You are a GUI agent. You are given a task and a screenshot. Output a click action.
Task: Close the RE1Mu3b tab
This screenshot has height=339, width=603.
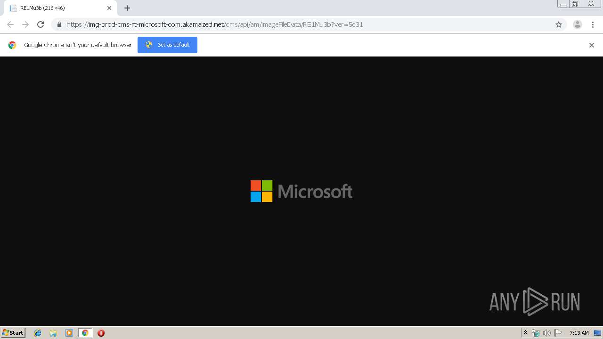coord(109,8)
